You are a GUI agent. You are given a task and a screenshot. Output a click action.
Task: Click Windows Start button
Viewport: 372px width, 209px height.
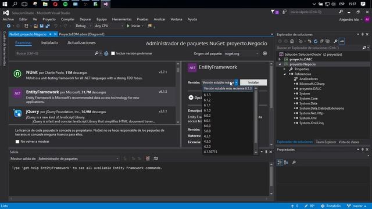click(5, 4)
